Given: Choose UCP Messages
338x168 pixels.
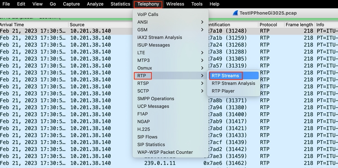Looking at the screenshot, I should click(x=170, y=106).
